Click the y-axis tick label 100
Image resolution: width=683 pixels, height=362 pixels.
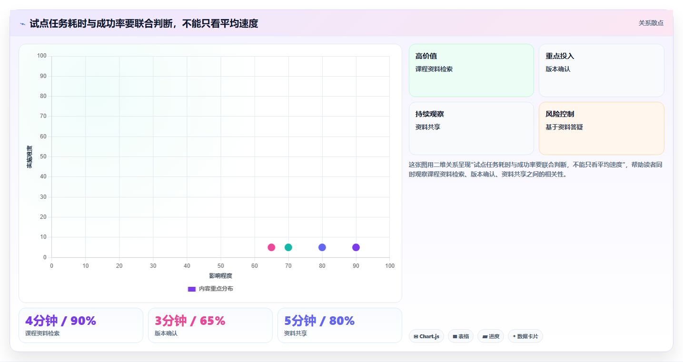coord(42,56)
